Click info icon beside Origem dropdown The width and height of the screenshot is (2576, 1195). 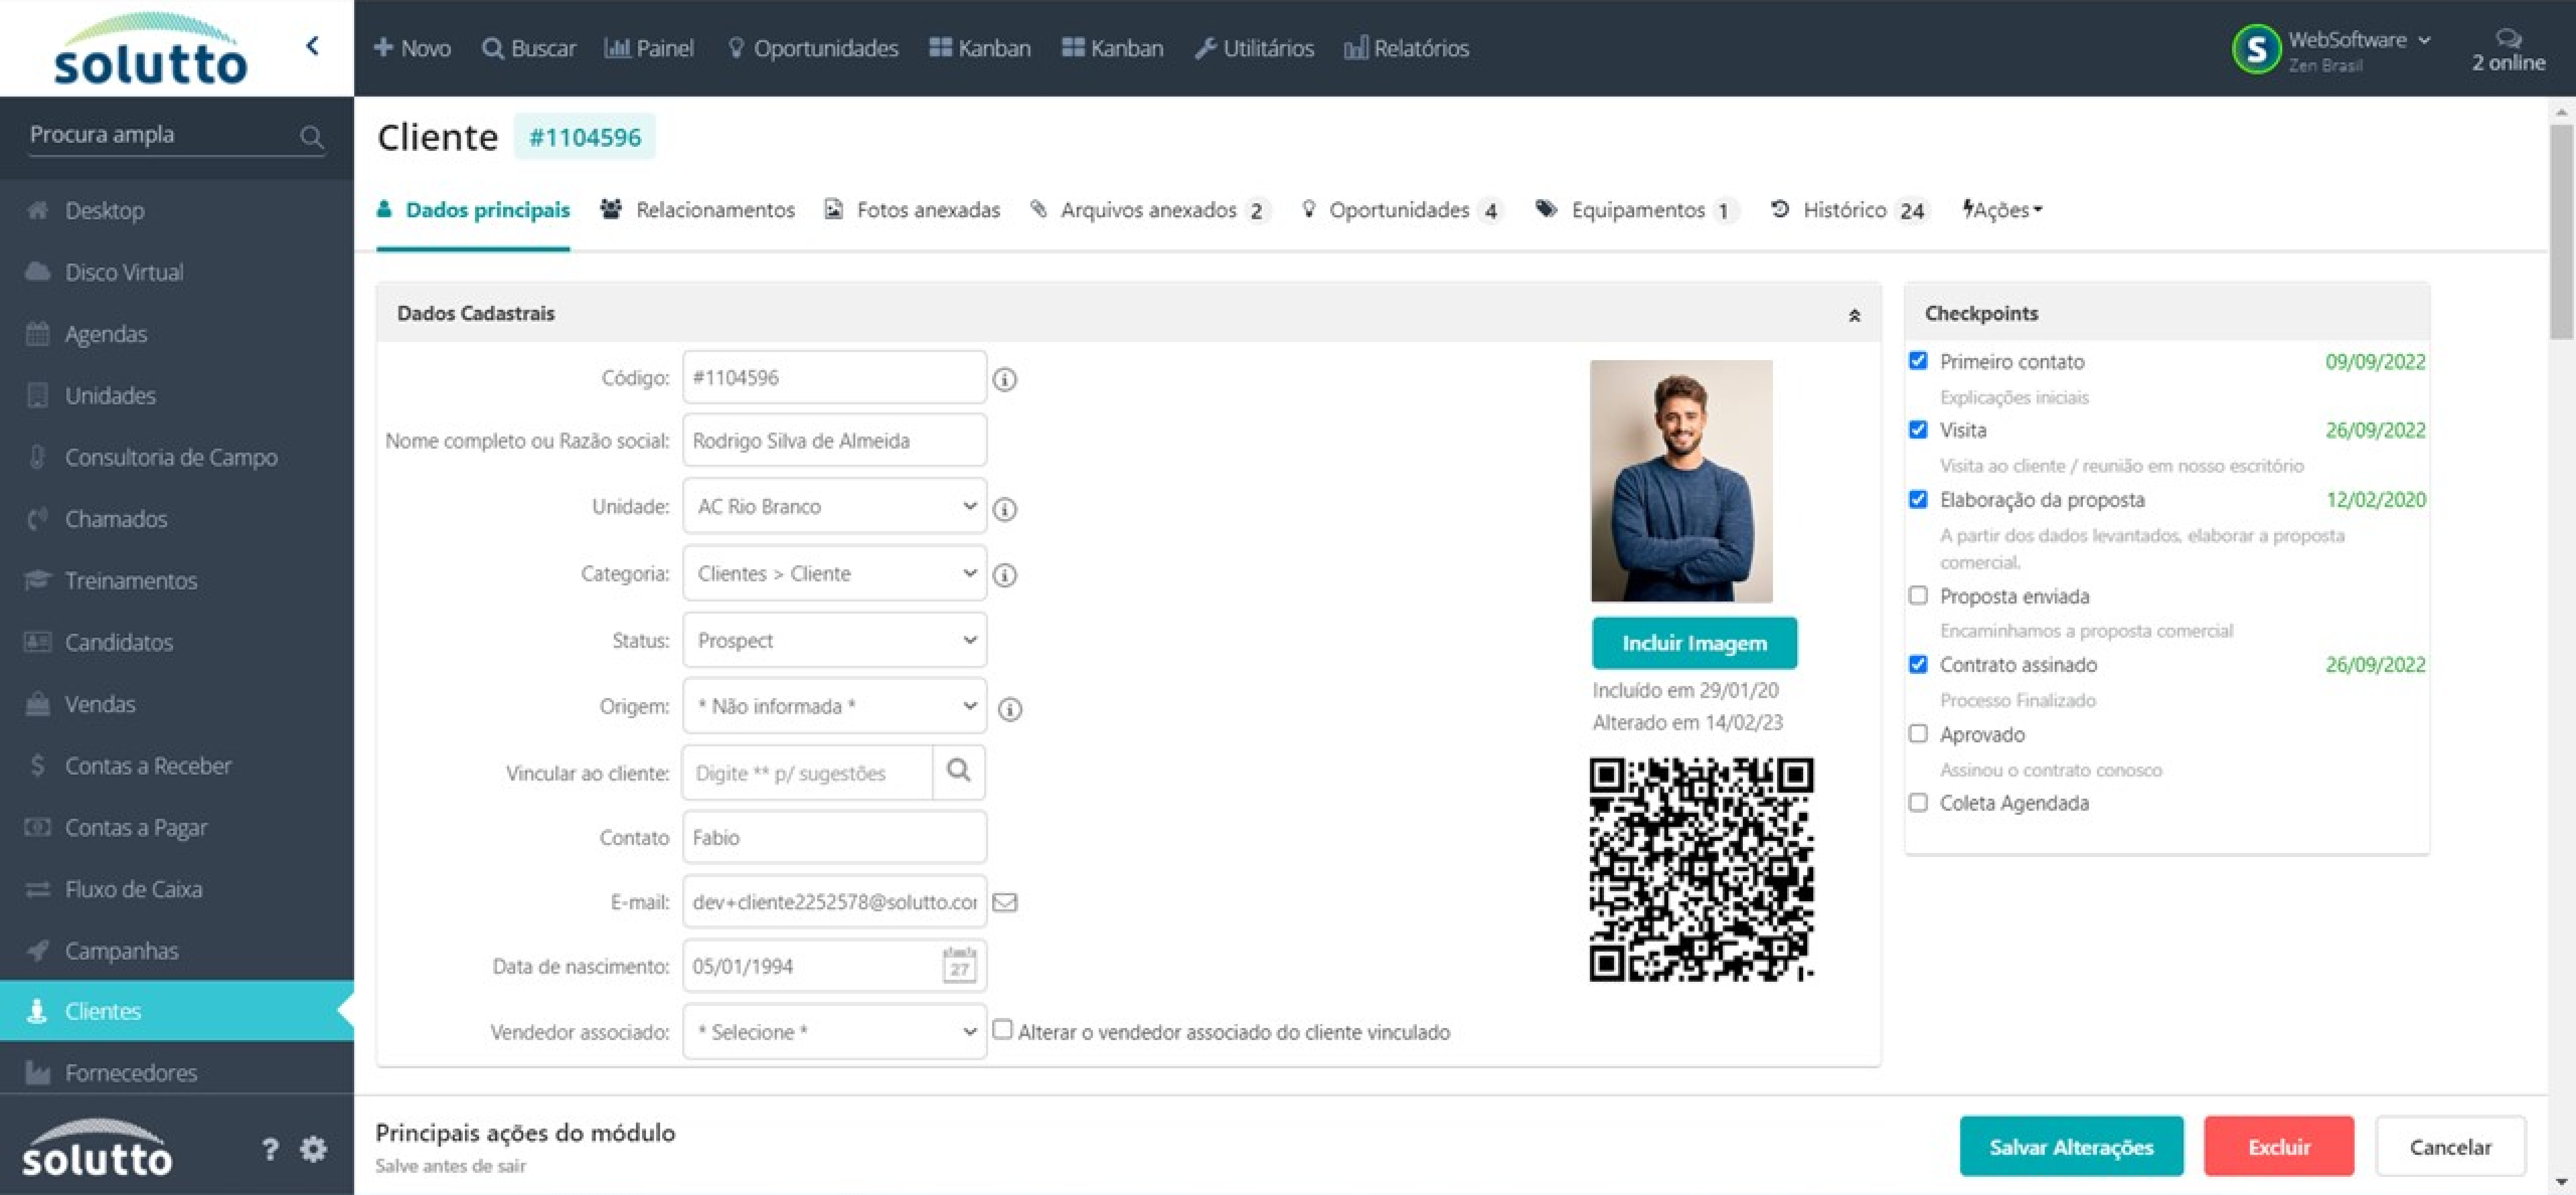(x=1010, y=709)
